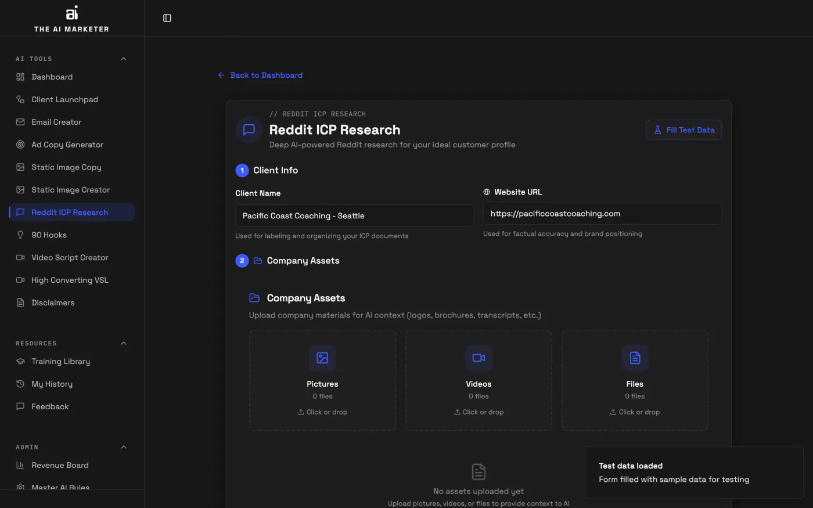Collapse the AI Tools section
813x508 pixels.
(123, 59)
